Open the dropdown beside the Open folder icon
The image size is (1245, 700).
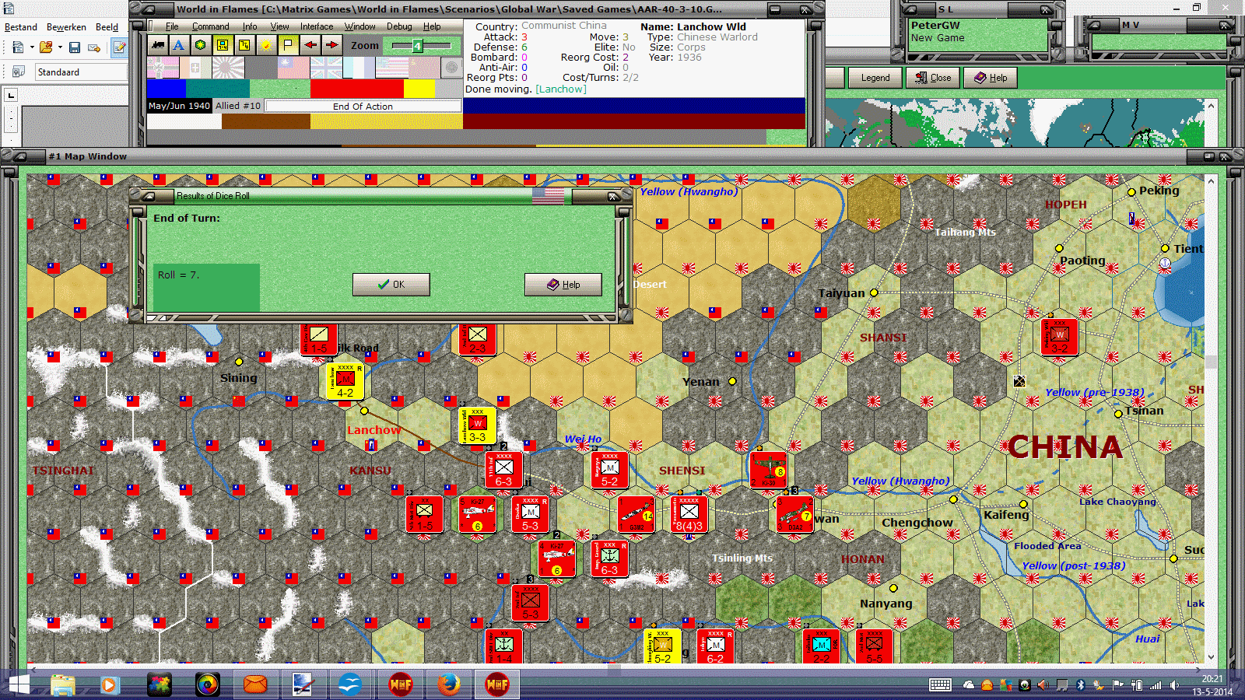click(x=61, y=47)
